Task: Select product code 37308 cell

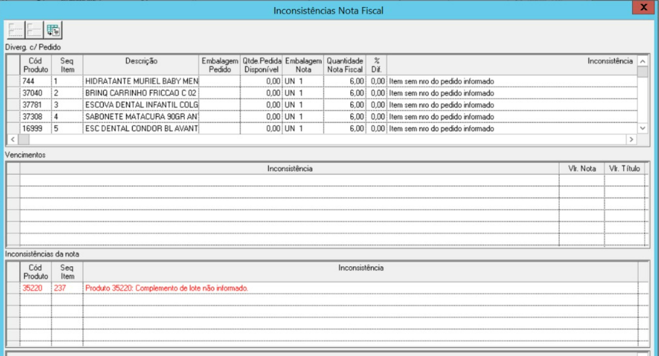Action: pos(36,117)
